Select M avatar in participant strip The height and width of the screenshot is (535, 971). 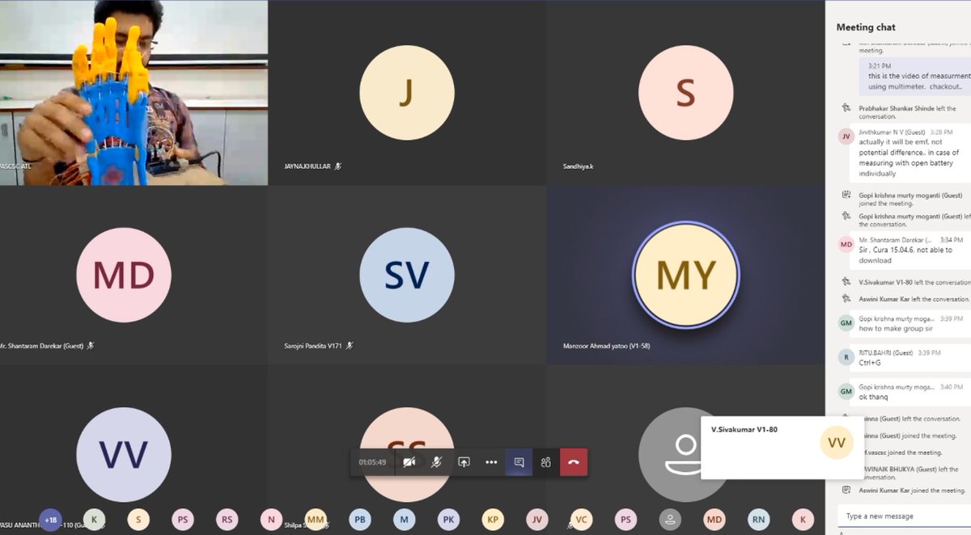(405, 519)
